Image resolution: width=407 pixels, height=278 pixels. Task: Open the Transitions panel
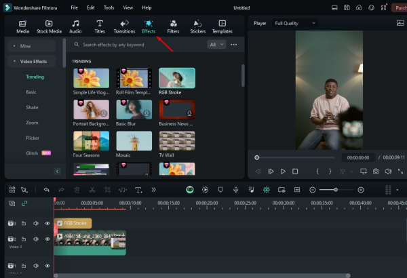124,26
